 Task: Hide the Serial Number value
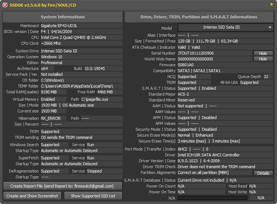pyautogui.click(x=263, y=53)
